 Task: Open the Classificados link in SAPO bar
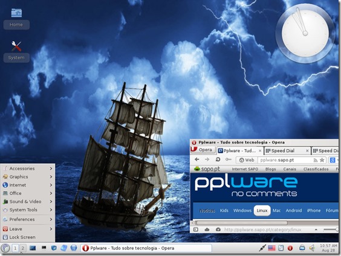click(x=316, y=169)
